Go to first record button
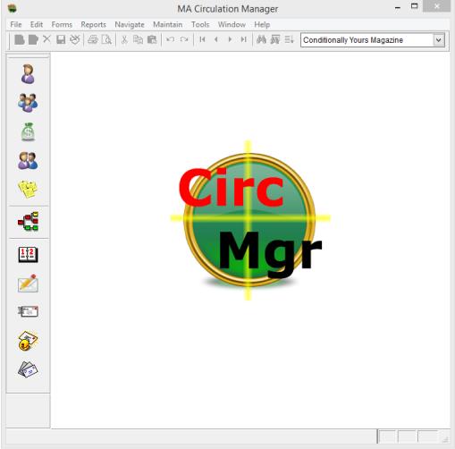Viewport: 455px width, 449px height. click(202, 39)
